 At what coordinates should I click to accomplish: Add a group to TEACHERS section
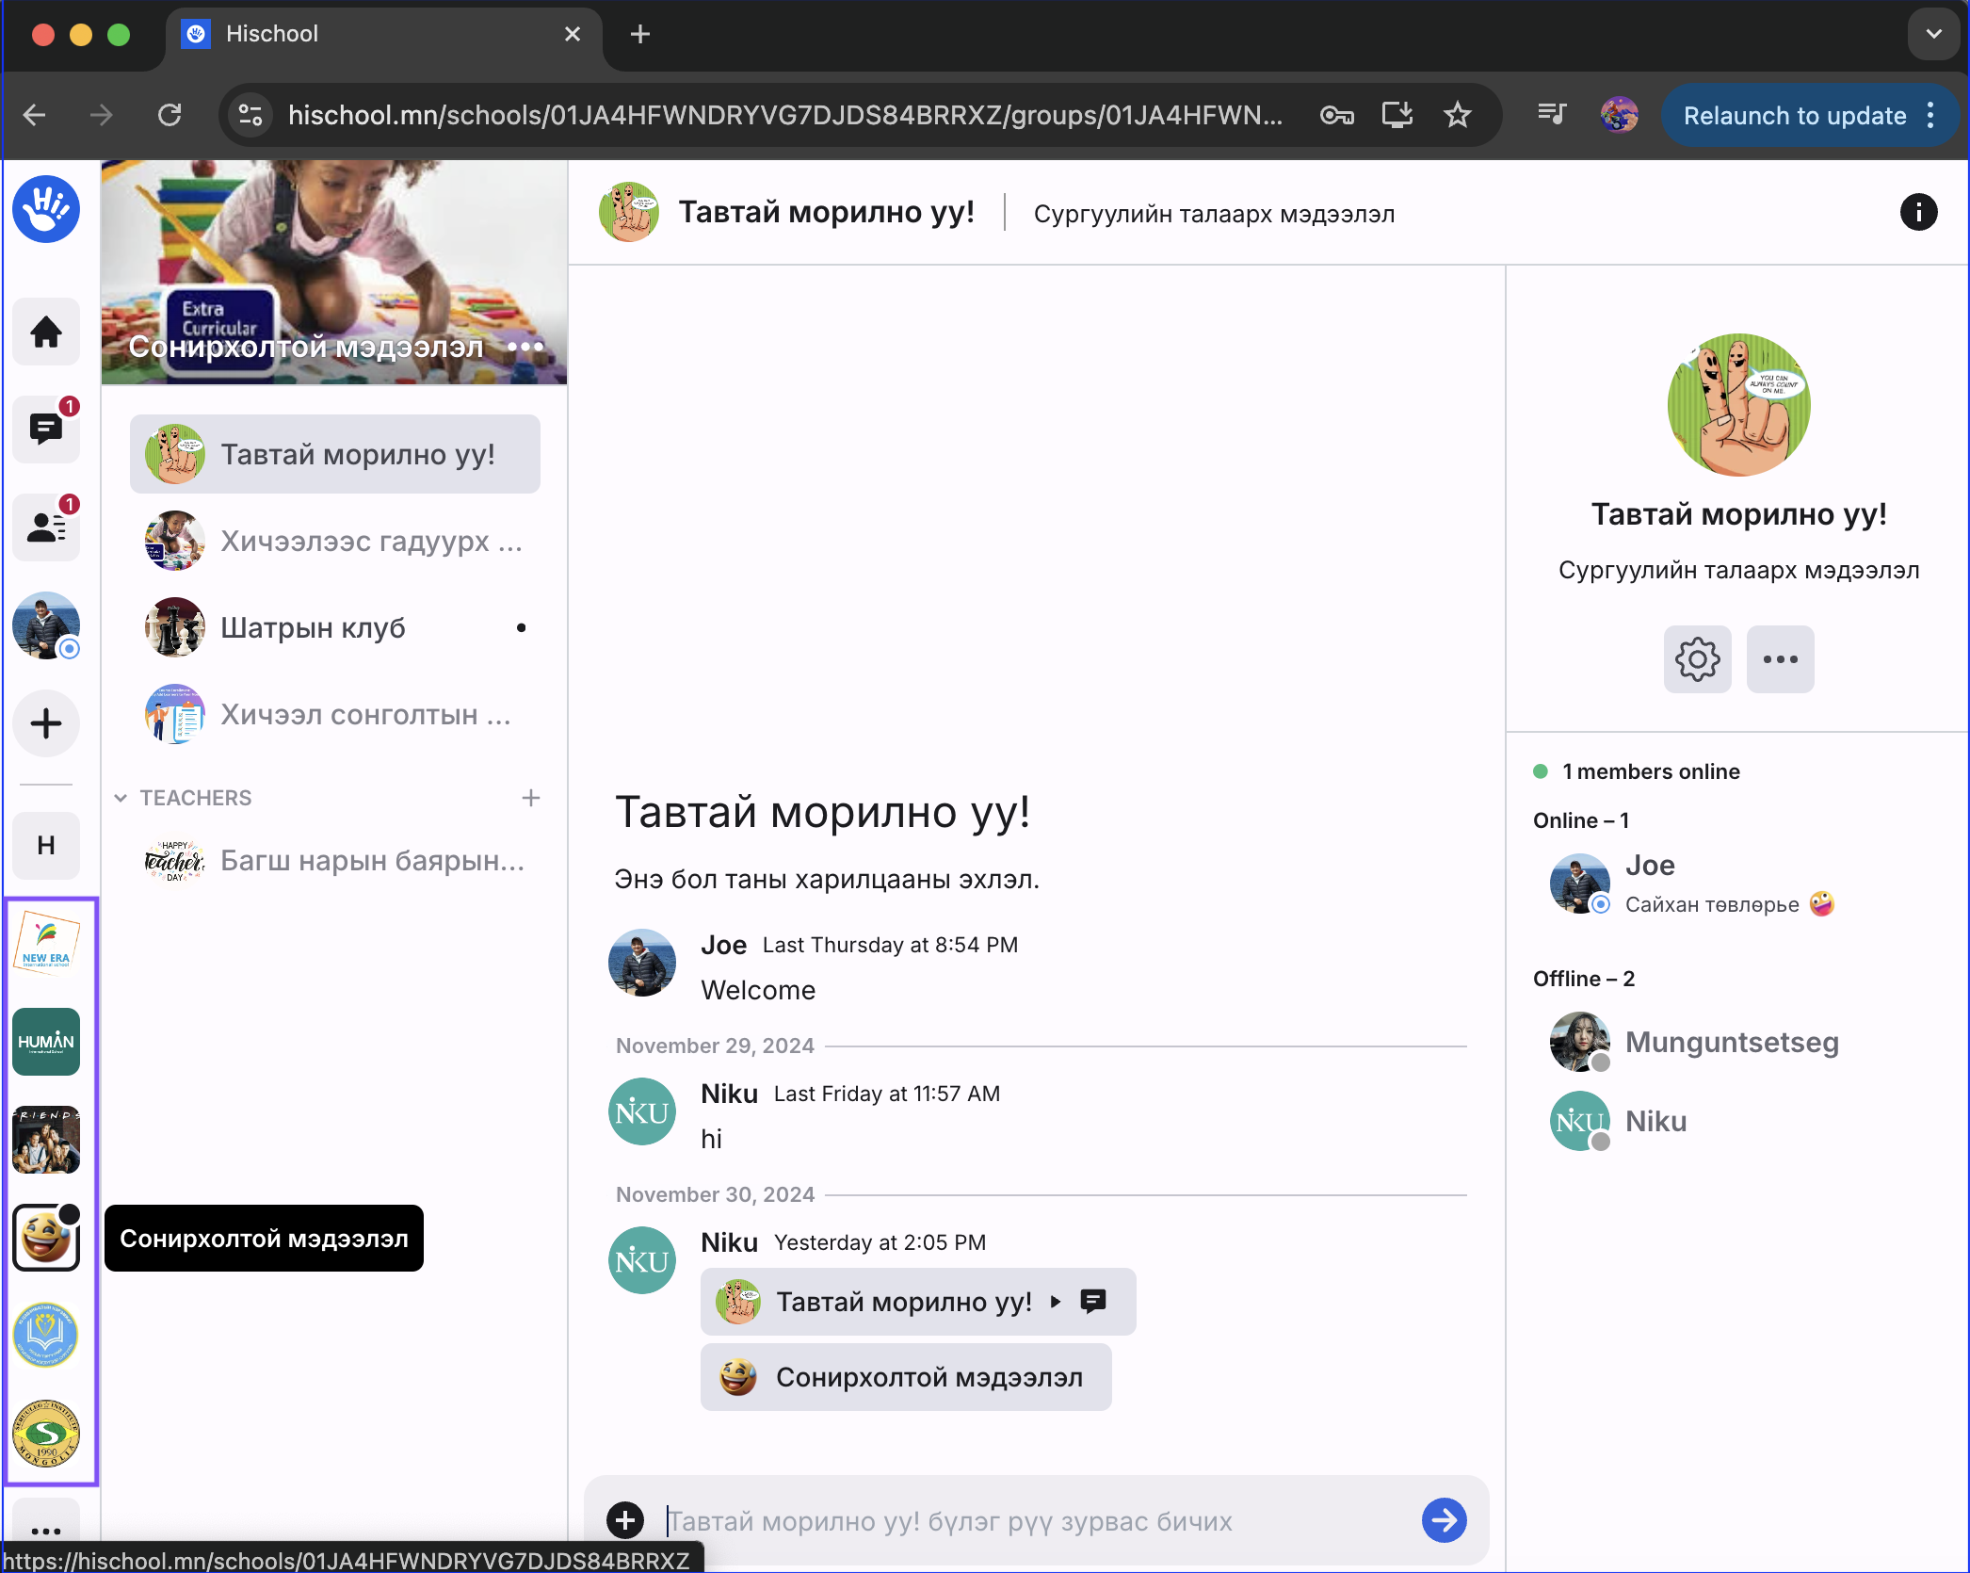tap(531, 798)
